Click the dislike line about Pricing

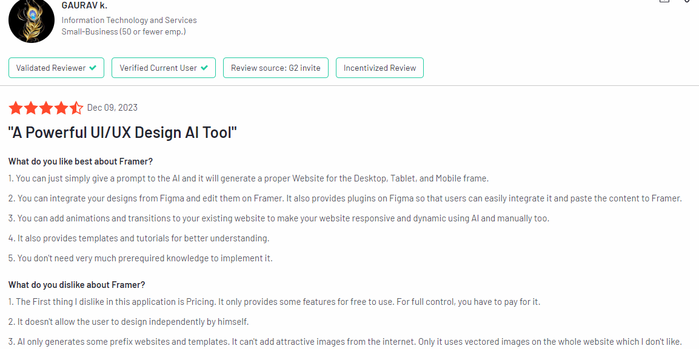point(274,302)
